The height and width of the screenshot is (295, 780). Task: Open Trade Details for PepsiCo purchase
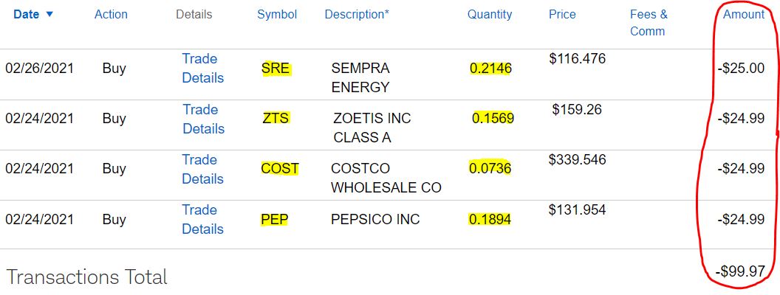(x=202, y=219)
